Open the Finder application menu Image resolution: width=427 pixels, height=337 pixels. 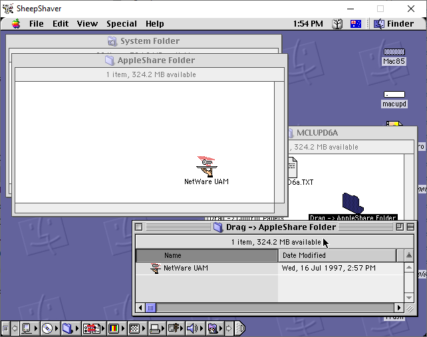point(394,24)
